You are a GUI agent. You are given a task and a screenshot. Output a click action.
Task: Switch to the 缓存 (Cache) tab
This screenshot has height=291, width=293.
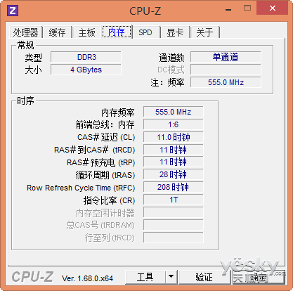58,32
